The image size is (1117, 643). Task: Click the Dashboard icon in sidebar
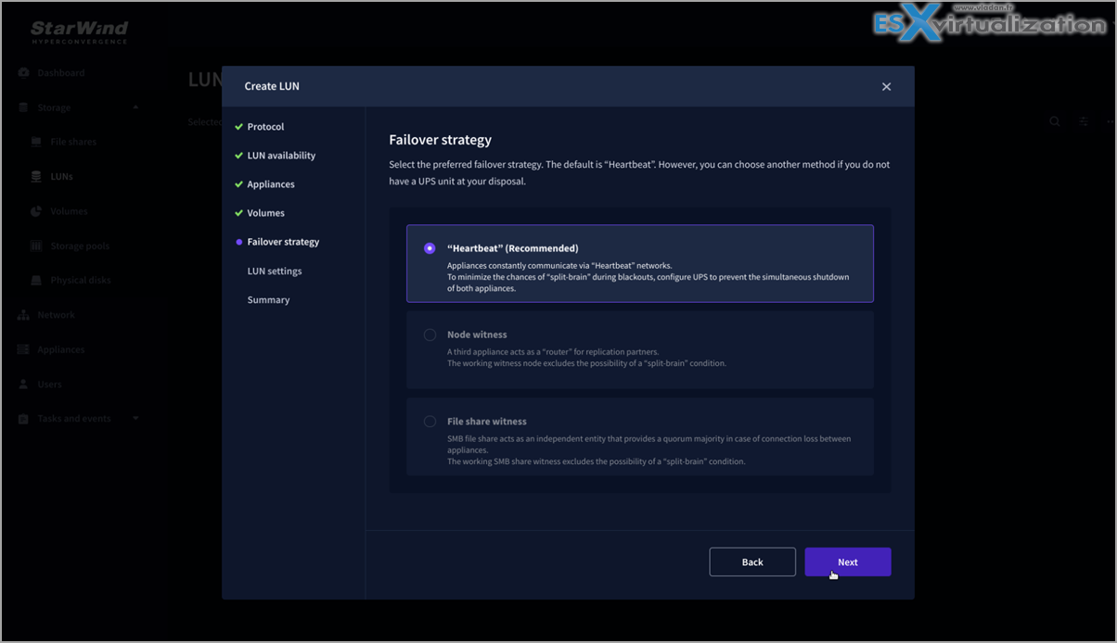pyautogui.click(x=23, y=73)
